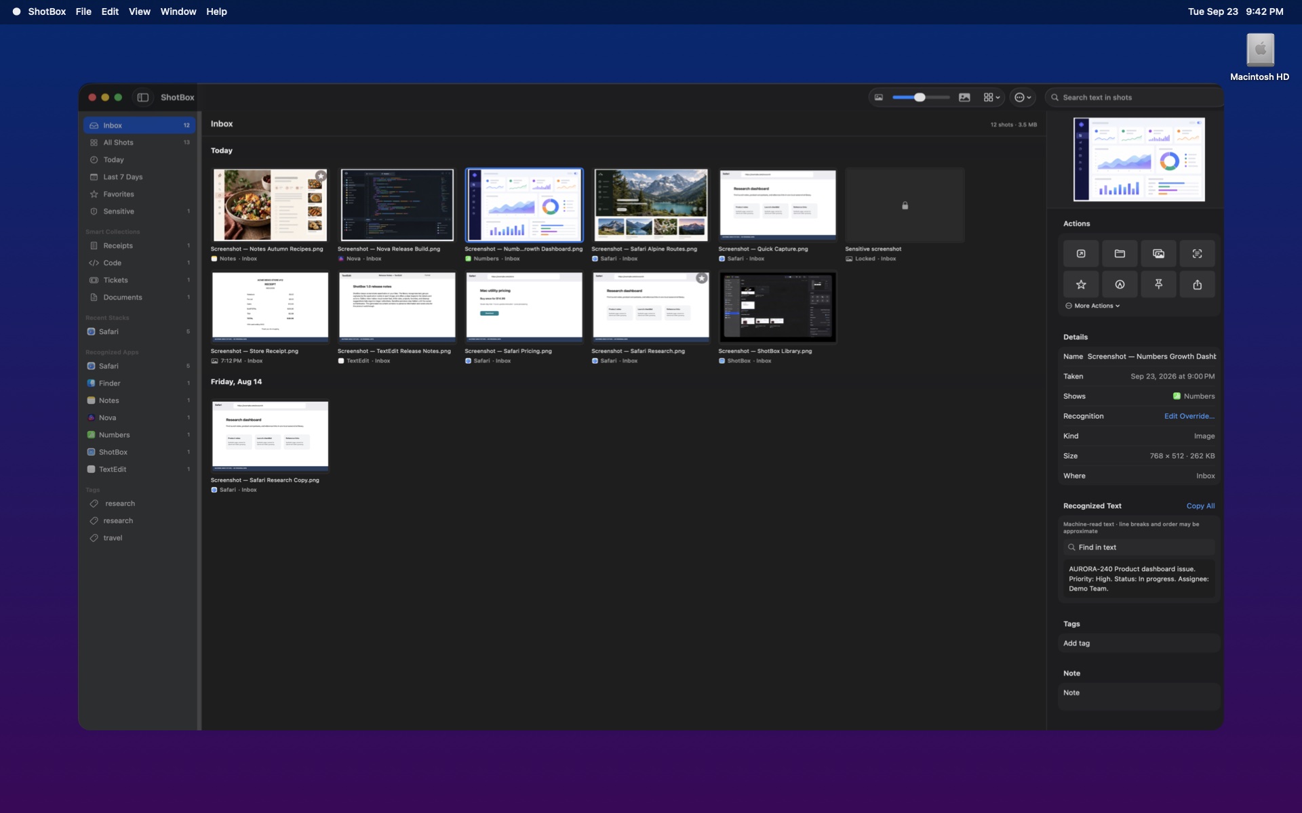The height and width of the screenshot is (813, 1302).
Task: Click the Edit Override… link
Action: [1189, 416]
